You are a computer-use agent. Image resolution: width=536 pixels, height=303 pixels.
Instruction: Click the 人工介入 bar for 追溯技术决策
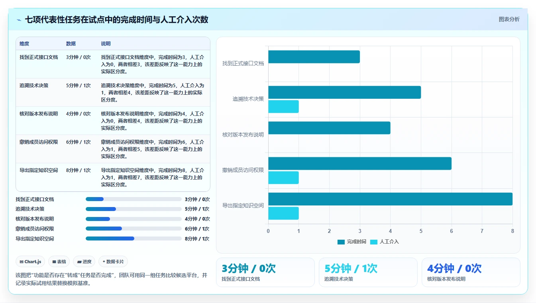283,107
